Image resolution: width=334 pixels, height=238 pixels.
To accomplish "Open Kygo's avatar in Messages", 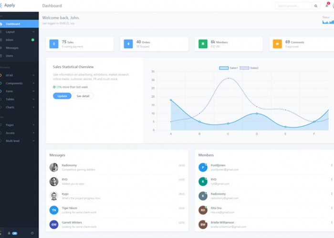I will 54,196.
